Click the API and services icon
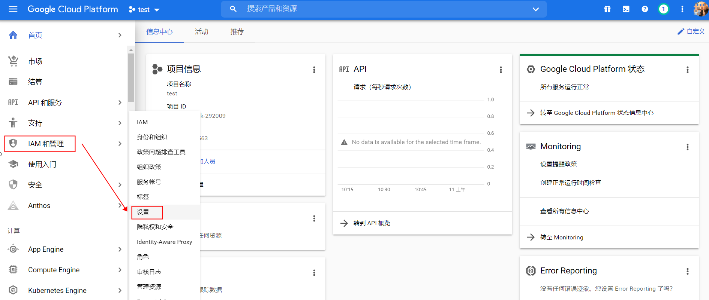This screenshot has height=300, width=709. 13,102
